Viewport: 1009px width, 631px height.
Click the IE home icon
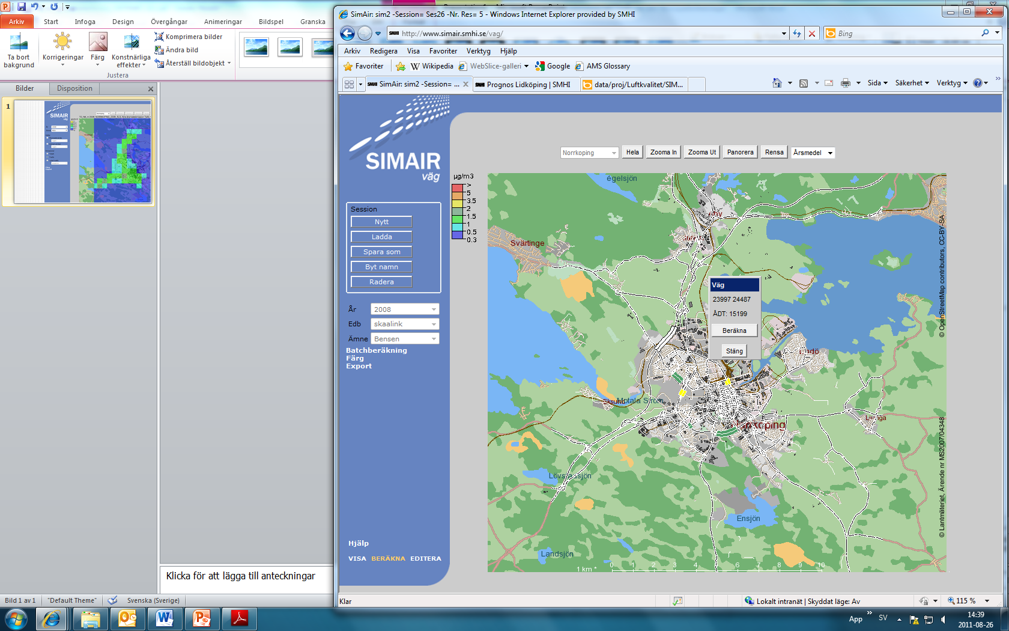pyautogui.click(x=777, y=83)
